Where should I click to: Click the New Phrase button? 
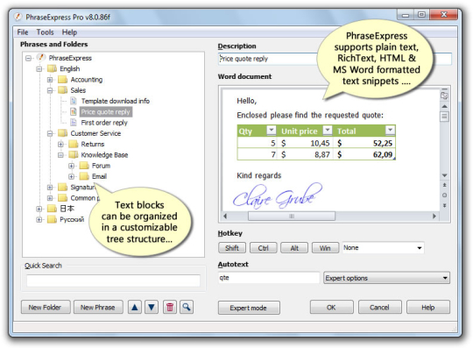tap(98, 308)
